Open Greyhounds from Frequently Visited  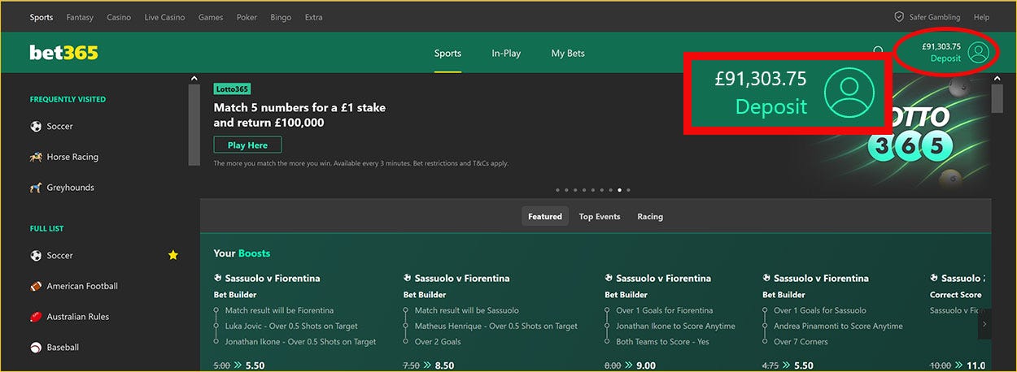click(70, 188)
